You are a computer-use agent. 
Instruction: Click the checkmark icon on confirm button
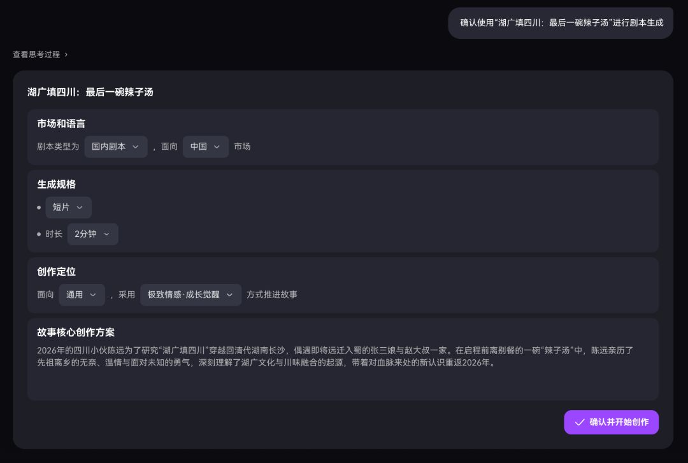click(580, 422)
